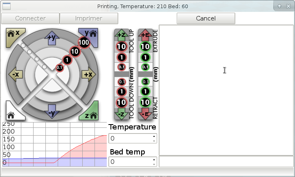295x177 pixels.
Task: Cancel the current print
Action: pyautogui.click(x=206, y=18)
